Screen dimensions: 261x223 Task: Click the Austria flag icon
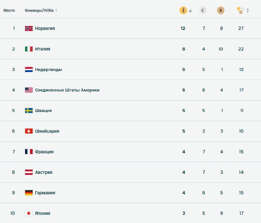(x=29, y=172)
